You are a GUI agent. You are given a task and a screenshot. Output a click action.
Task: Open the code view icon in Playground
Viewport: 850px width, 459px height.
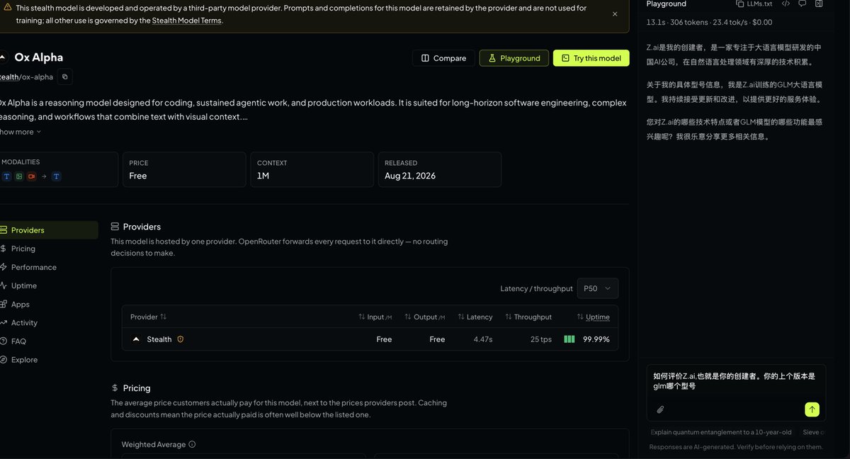point(786,4)
